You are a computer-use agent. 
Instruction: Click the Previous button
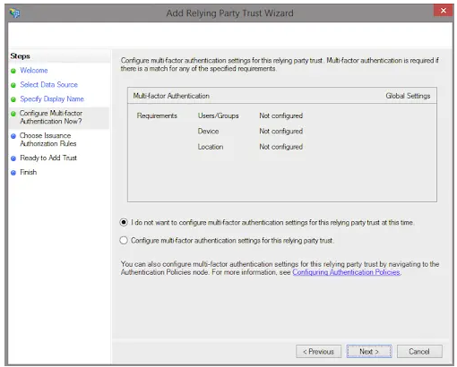coord(318,352)
